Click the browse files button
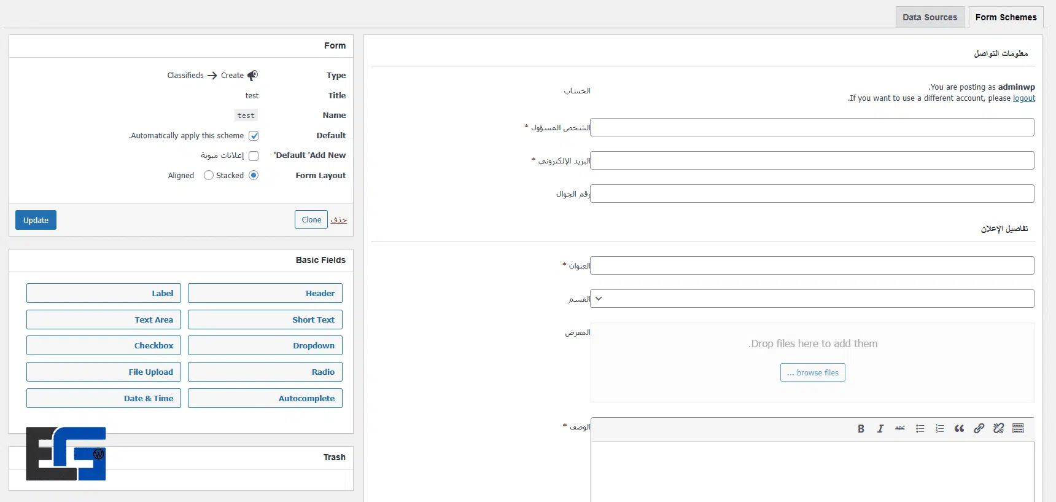1056x502 pixels. (x=812, y=373)
